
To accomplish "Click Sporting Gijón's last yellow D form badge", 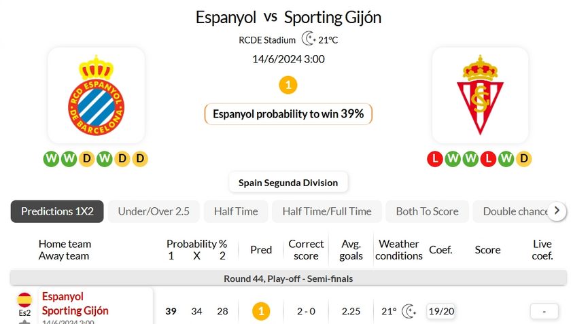I will coord(524,159).
